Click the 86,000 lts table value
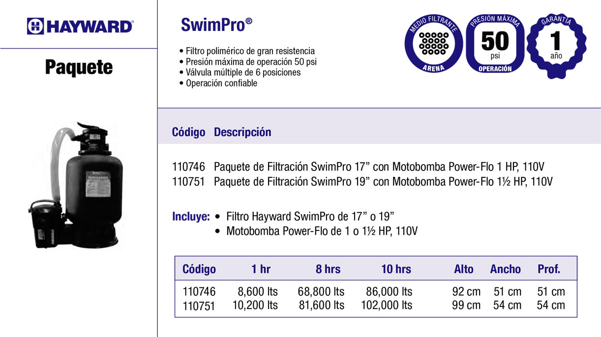 [390, 292]
